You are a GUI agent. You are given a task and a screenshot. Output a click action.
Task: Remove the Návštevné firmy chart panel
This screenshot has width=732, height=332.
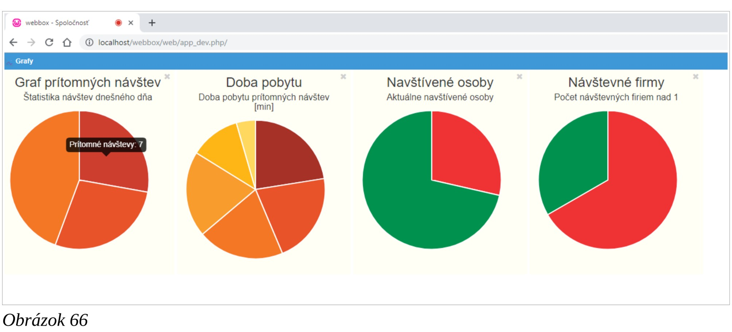click(696, 77)
